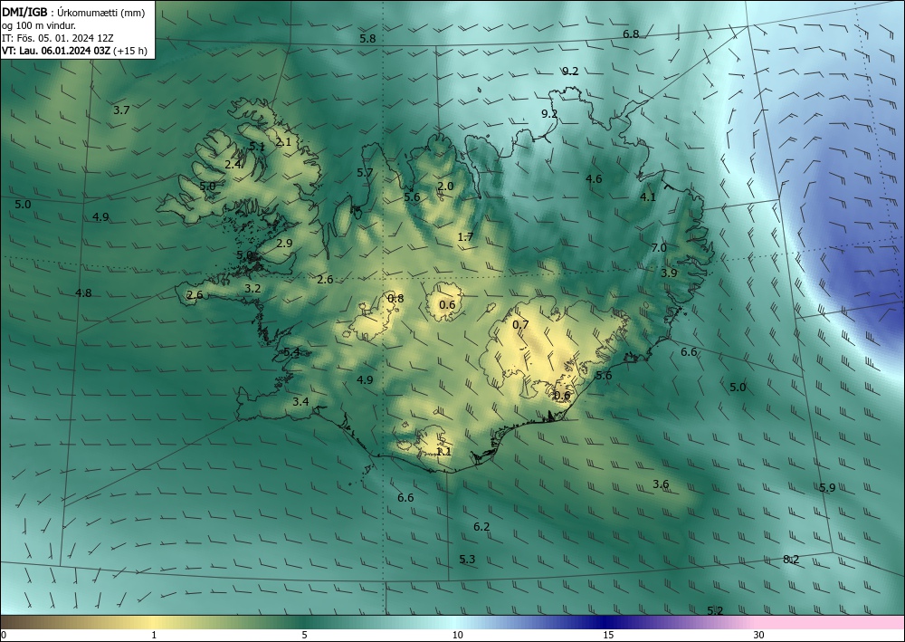Click the 5.3 map value
Viewport: 905px width, 642px height.
467,559
